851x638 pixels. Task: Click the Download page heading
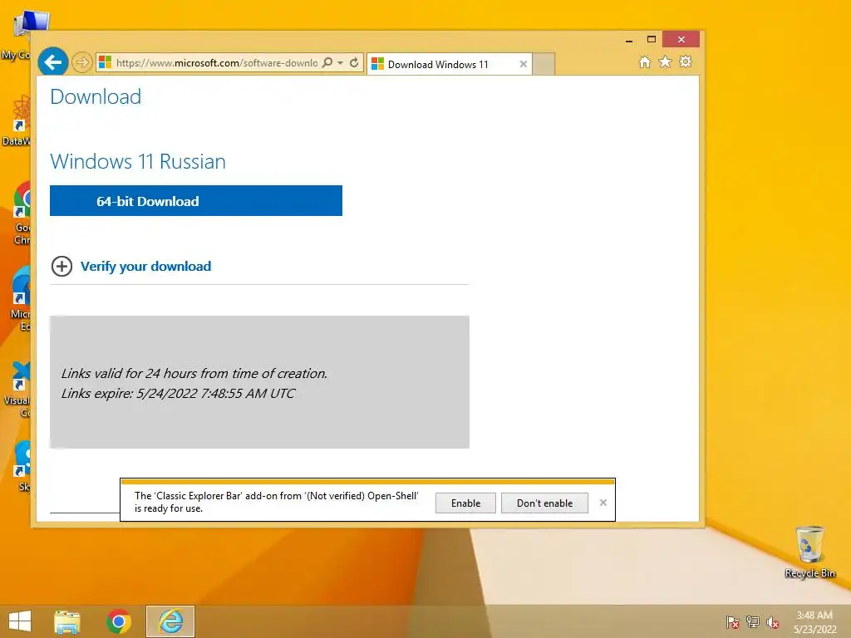[x=96, y=96]
